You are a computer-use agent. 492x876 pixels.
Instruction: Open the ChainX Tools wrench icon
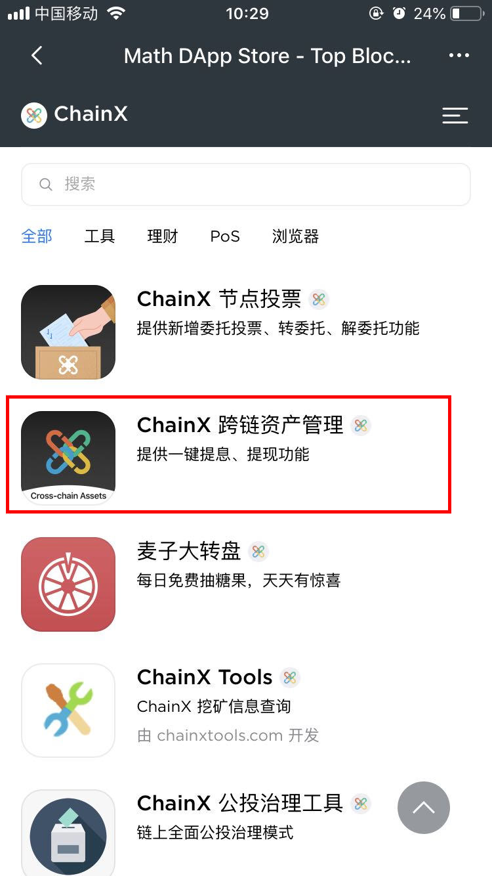(68, 711)
